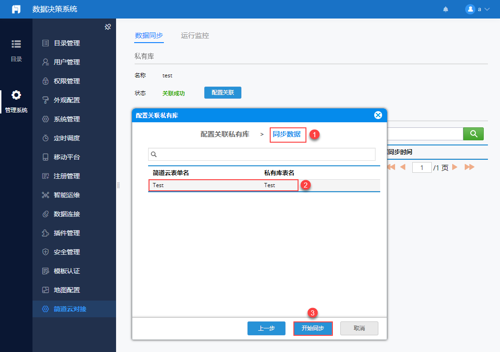Image resolution: width=500 pixels, height=352 pixels.
Task: Click the sidebar collapse handle
Action: pyautogui.click(x=118, y=185)
